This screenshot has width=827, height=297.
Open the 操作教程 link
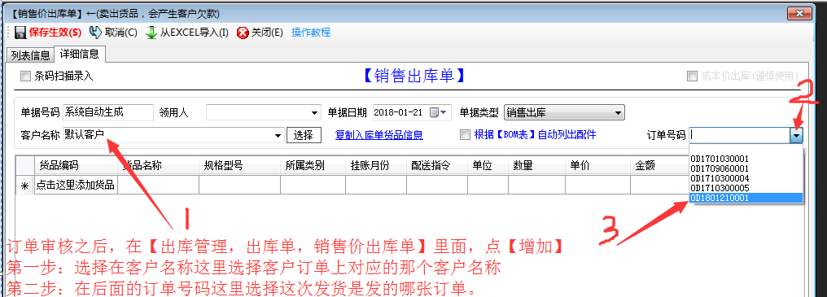click(311, 33)
